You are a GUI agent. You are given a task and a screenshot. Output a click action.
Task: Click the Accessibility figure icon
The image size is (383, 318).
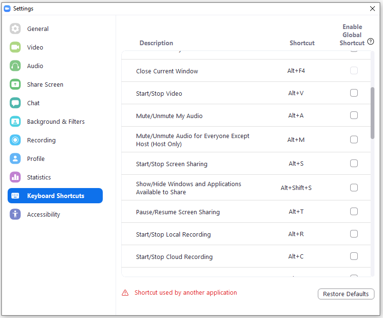[x=15, y=214]
